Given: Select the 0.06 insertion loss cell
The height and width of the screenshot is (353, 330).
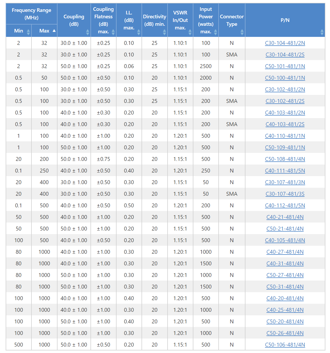Looking at the screenshot, I should click(x=129, y=66).
